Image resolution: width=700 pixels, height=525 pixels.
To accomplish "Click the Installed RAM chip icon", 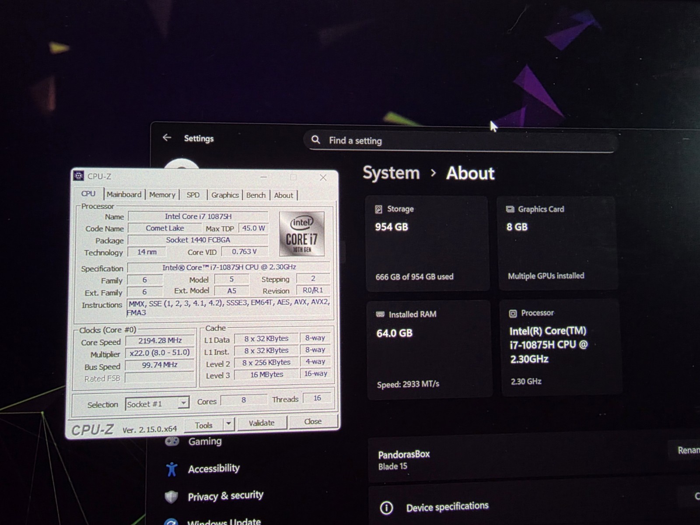I will [x=380, y=314].
